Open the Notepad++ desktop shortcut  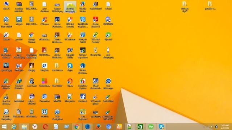click(x=70, y=98)
